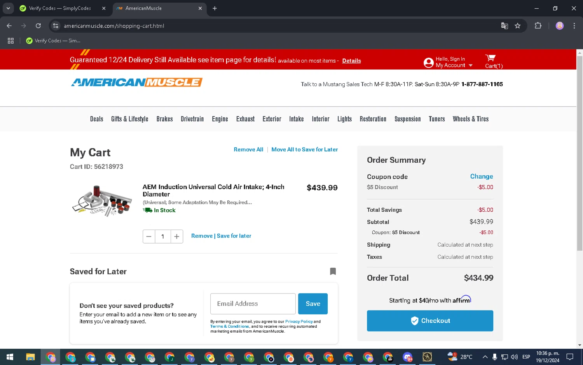Reload the page with refresh icon
Screen dimensions: 583x365
click(38, 26)
